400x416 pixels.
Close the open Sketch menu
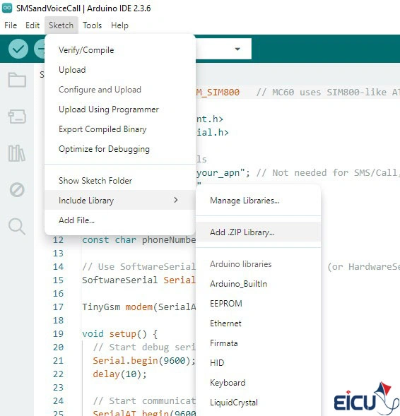pyautogui.click(x=61, y=25)
